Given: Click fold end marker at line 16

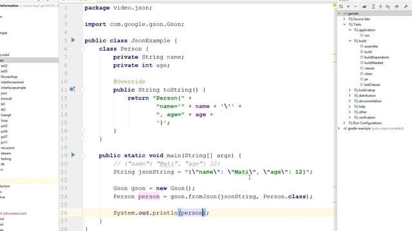Looking at the screenshot, I should (x=82, y=131).
